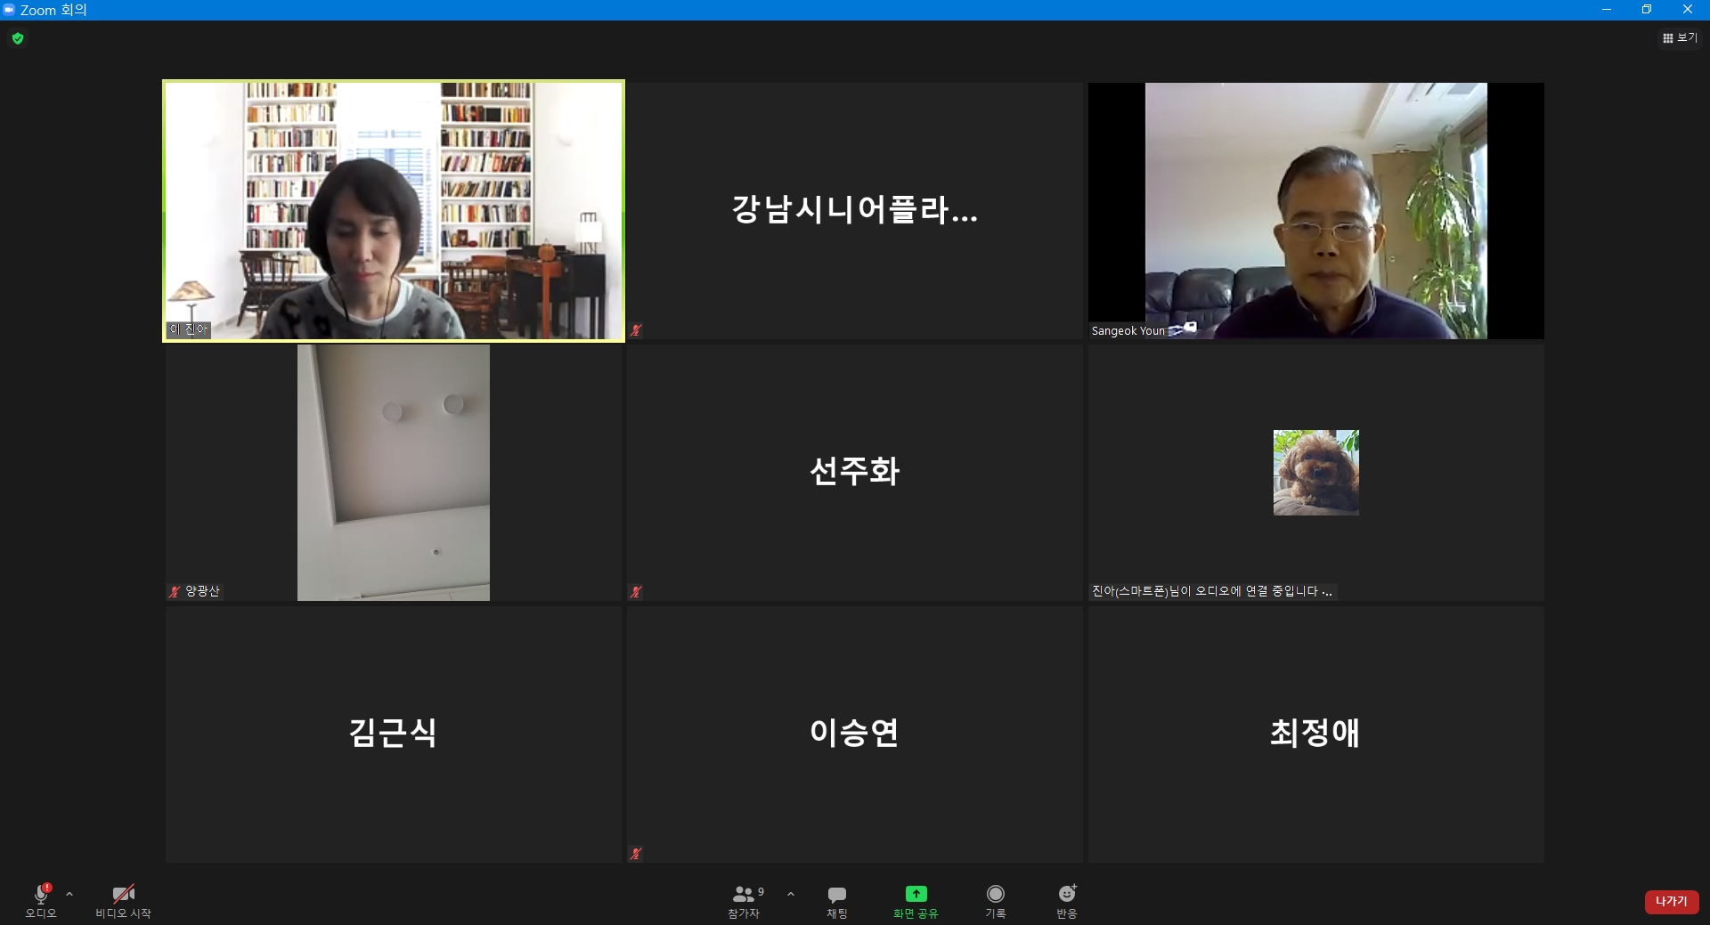Expand the audio options arrow
This screenshot has width=1710, height=925.
[x=69, y=894]
